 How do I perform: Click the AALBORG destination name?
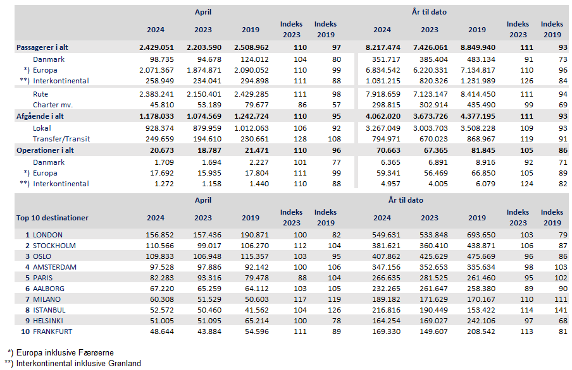pyautogui.click(x=49, y=289)
